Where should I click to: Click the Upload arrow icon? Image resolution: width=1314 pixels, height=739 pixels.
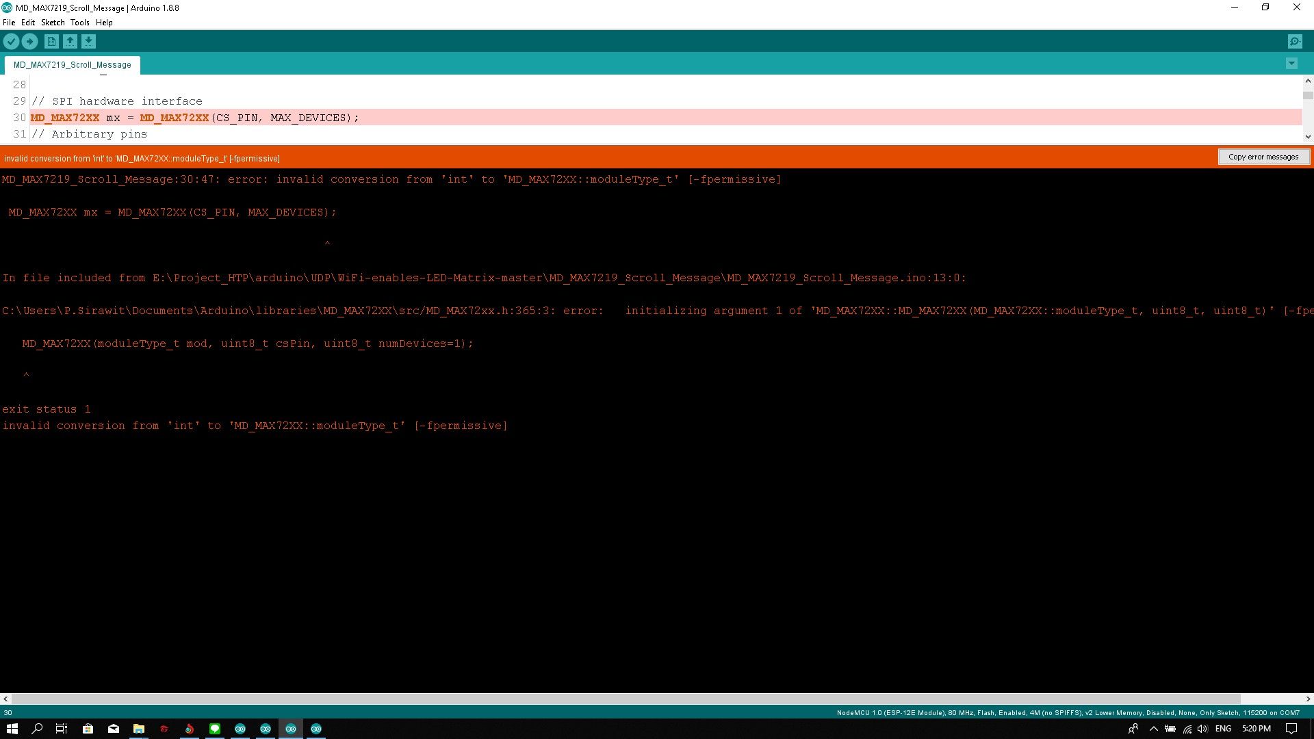(29, 42)
